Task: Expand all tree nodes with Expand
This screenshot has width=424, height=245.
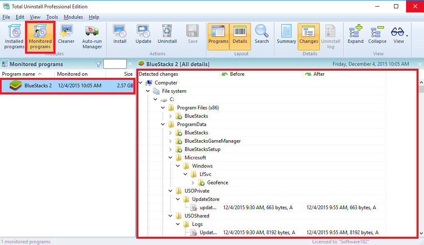Action: (355, 35)
